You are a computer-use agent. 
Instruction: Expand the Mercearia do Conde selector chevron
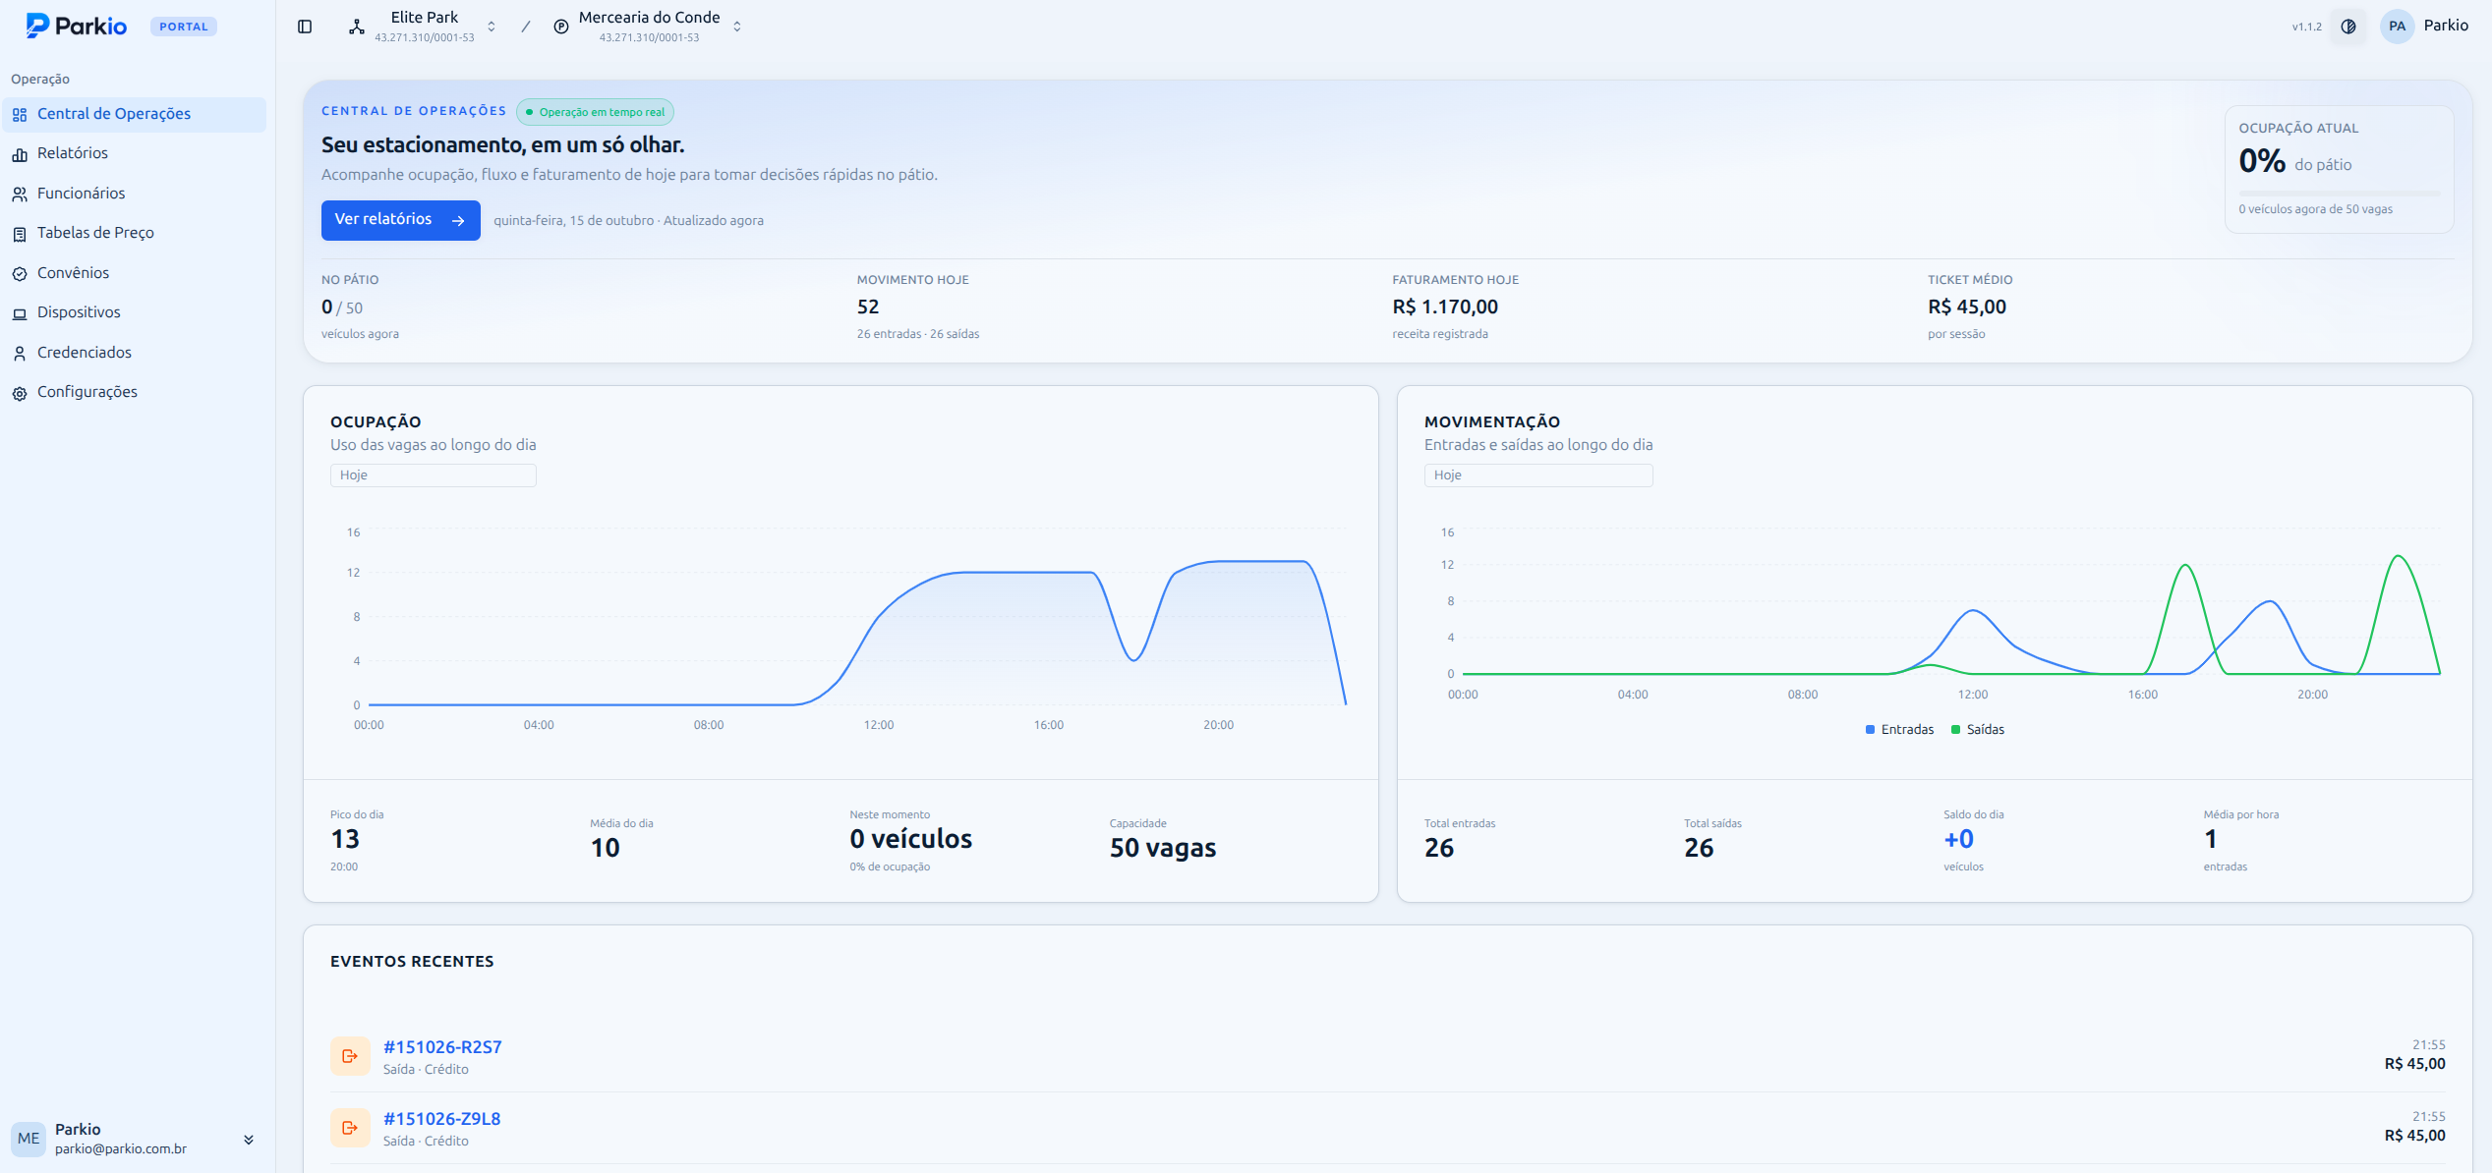tap(737, 27)
